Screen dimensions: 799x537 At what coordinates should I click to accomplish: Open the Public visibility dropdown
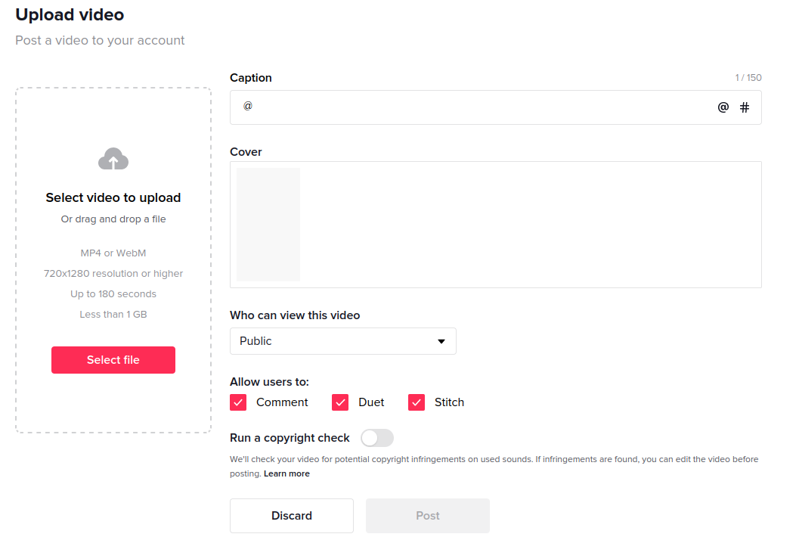pos(342,341)
